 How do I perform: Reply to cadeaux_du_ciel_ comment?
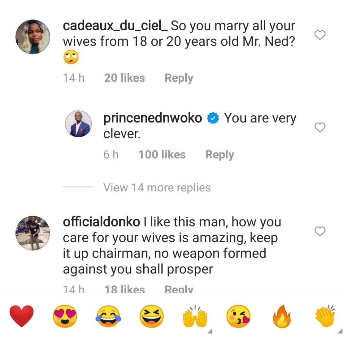pyautogui.click(x=179, y=78)
